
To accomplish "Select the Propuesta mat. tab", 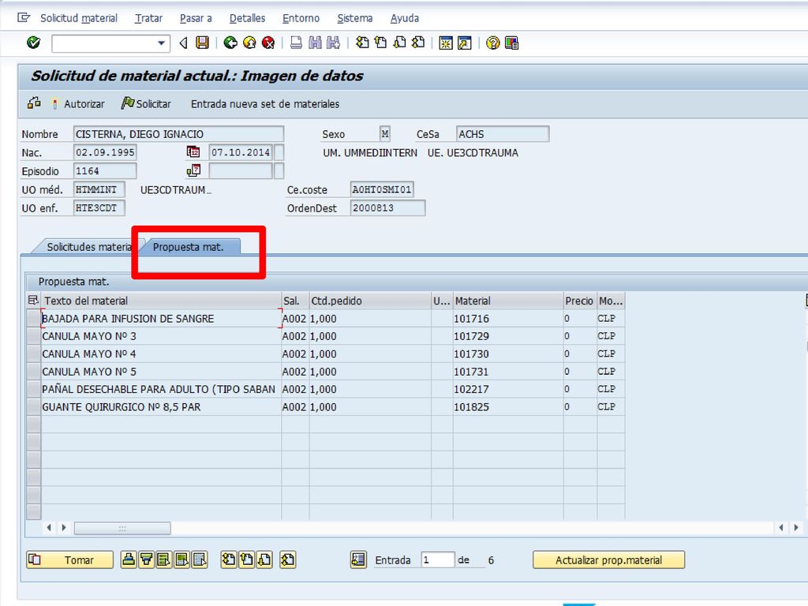I will pos(189,247).
